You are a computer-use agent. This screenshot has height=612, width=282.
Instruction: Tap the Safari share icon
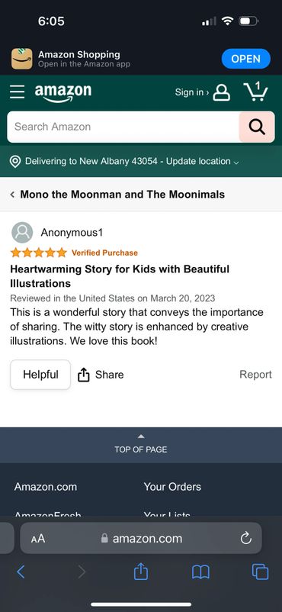(141, 572)
